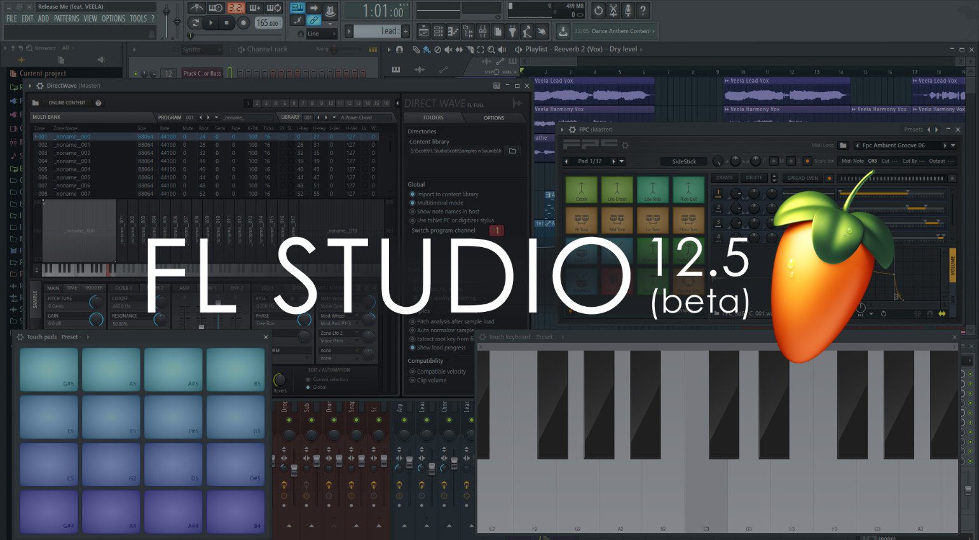Click the download content library icon
This screenshot has height=540, width=979.
[563, 31]
